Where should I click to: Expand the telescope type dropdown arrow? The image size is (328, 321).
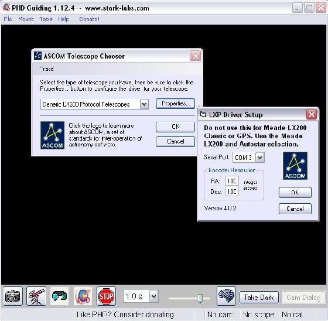coord(144,104)
